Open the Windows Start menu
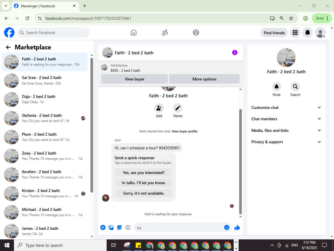Viewport: 334px width, 251px height. [7, 245]
